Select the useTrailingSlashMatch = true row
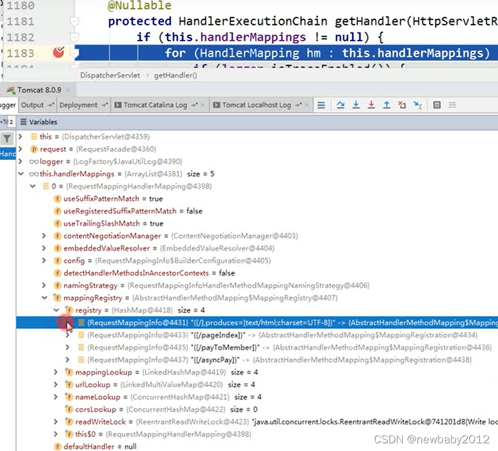This screenshot has width=498, height=451. click(257, 224)
